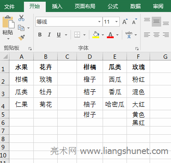
Task: Decrease font size with small A
Action: (135, 21)
